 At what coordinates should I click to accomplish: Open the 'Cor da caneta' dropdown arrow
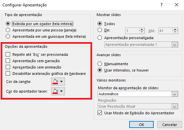pyautogui.click(x=61, y=82)
